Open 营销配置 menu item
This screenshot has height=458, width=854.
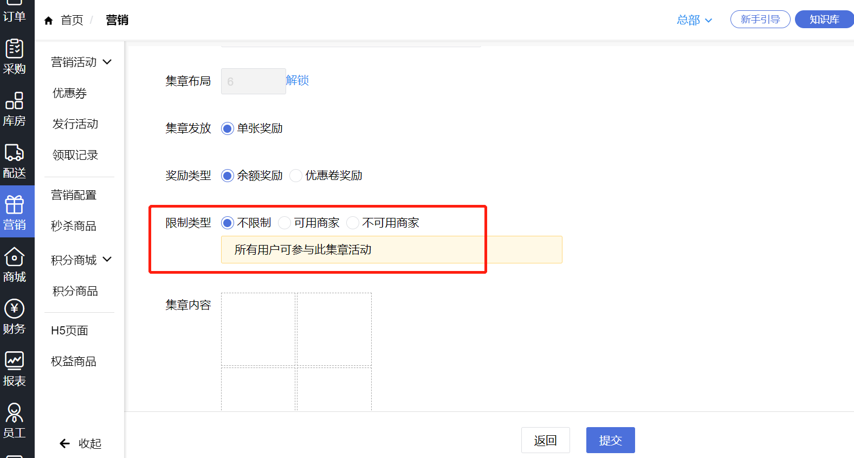pos(74,195)
